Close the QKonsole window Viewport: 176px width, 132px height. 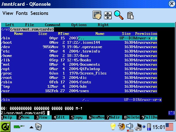pos(172,4)
